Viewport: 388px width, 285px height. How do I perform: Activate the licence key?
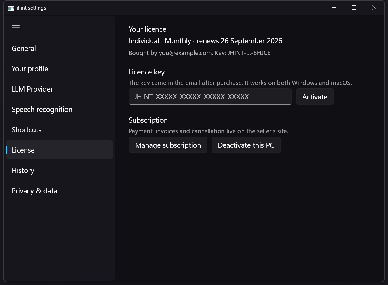click(315, 97)
